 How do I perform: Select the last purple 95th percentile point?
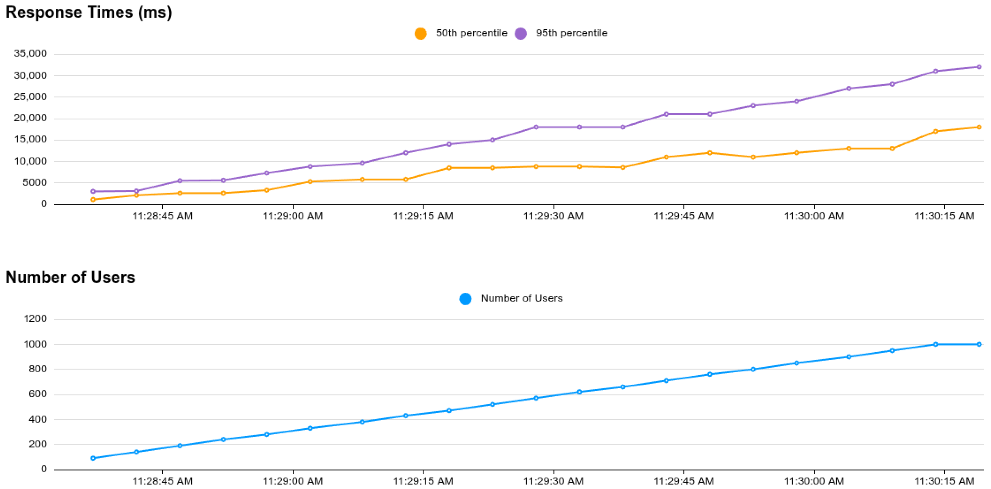[979, 67]
